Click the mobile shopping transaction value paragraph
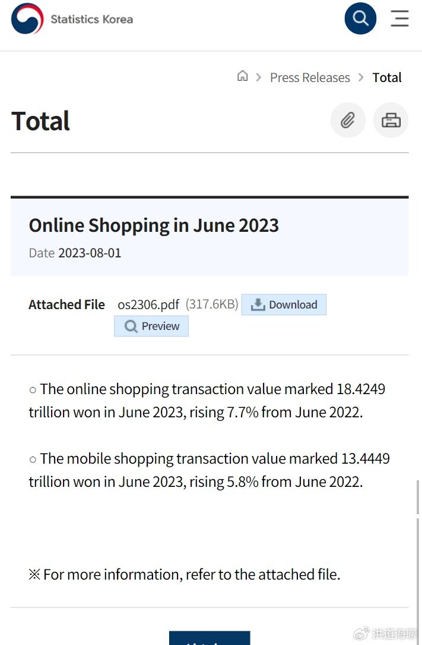 pos(209,470)
